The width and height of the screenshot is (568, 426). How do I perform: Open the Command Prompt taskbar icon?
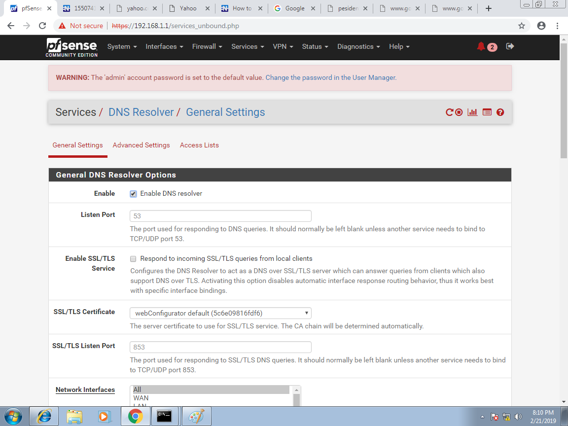166,417
